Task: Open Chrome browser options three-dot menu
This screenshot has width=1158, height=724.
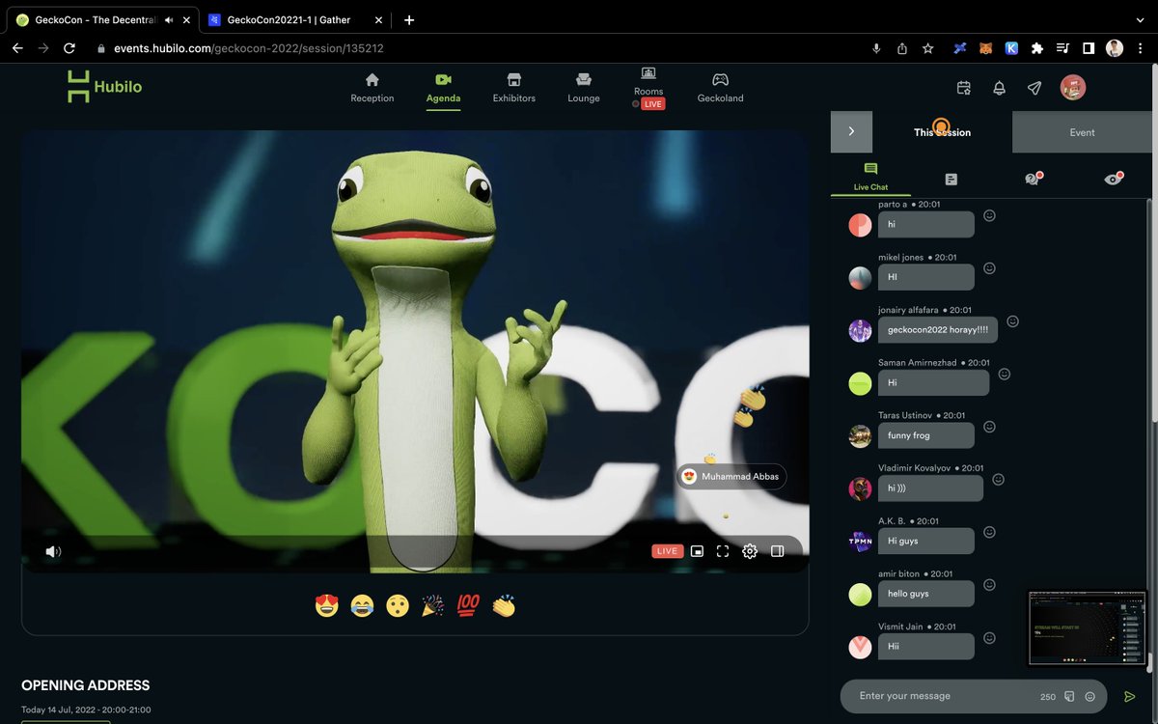Action: click(1142, 47)
